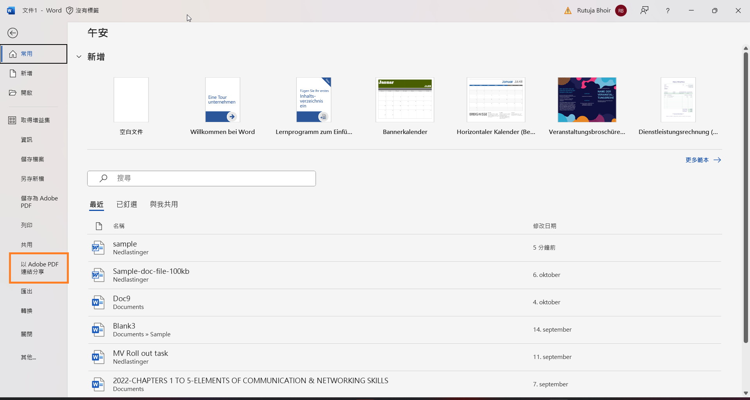750x400 pixels.
Task: Select 儲存為 Adobe PDF
Action: (x=39, y=202)
